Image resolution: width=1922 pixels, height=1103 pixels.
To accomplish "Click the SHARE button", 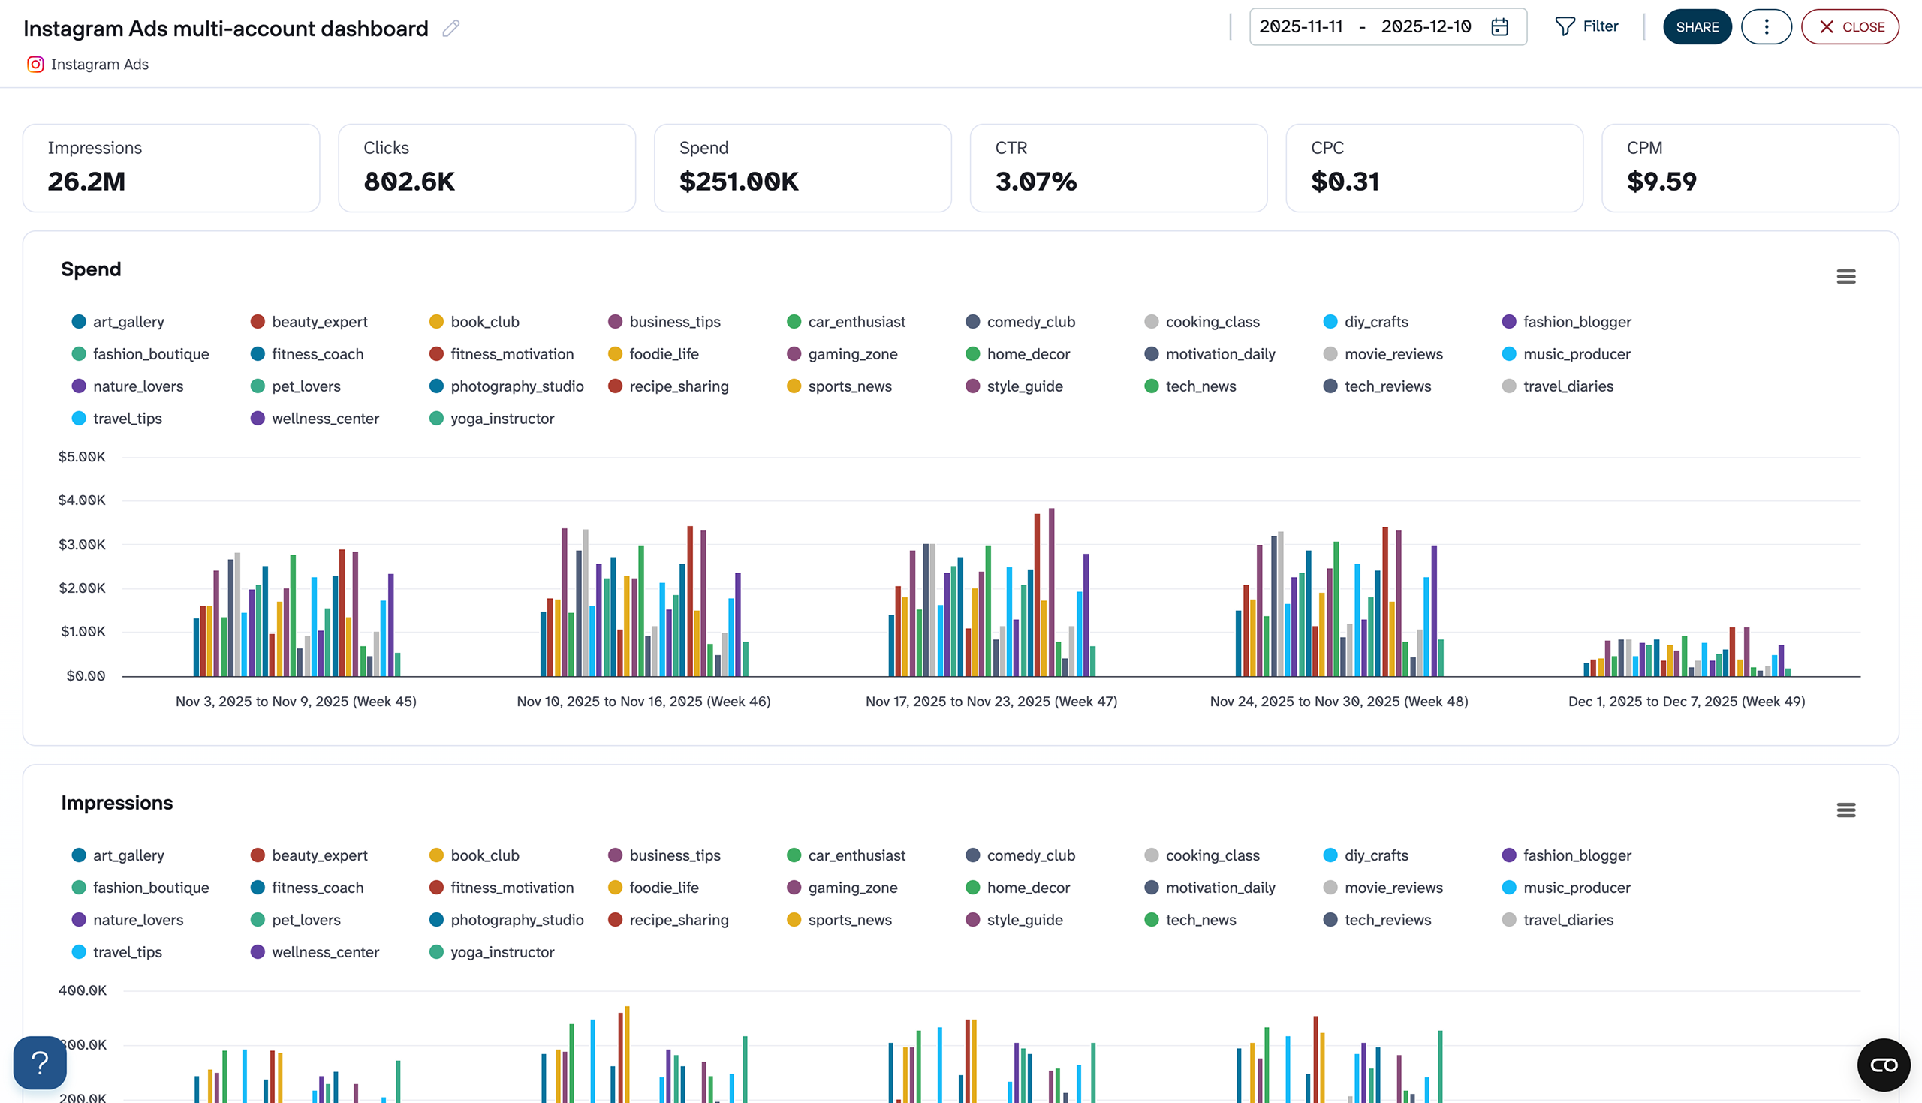I will 1698,26.
